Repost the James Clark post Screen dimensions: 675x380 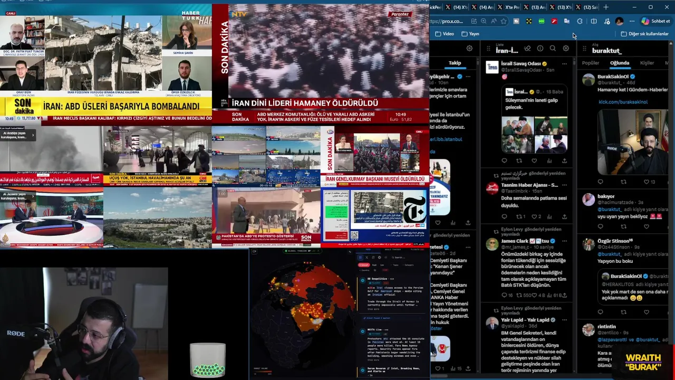[x=523, y=296]
